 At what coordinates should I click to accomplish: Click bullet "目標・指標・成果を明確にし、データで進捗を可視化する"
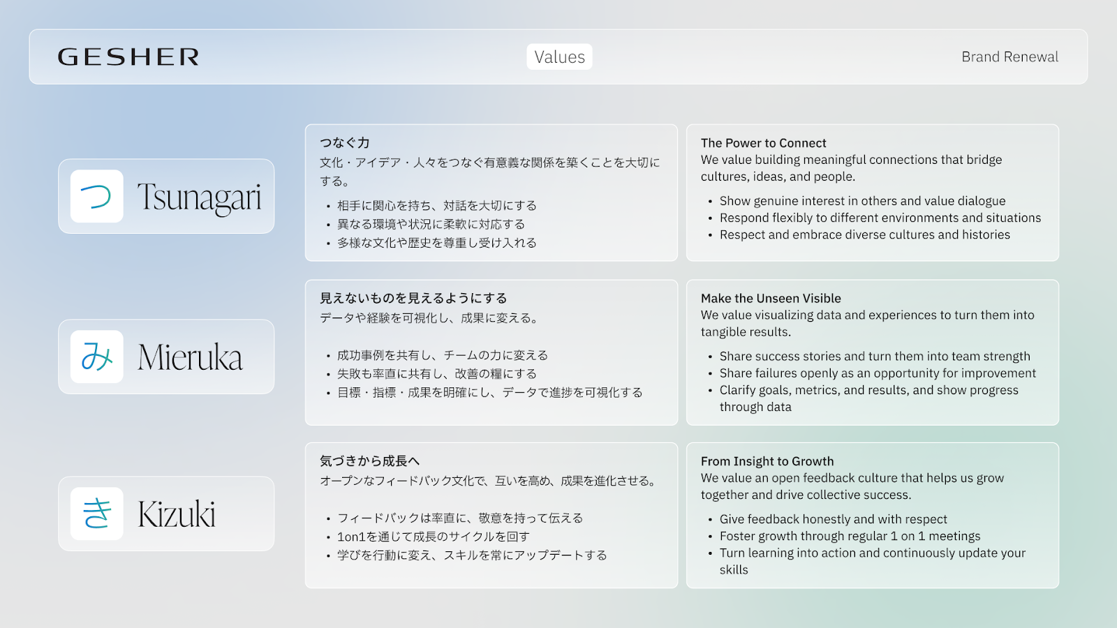tap(490, 393)
